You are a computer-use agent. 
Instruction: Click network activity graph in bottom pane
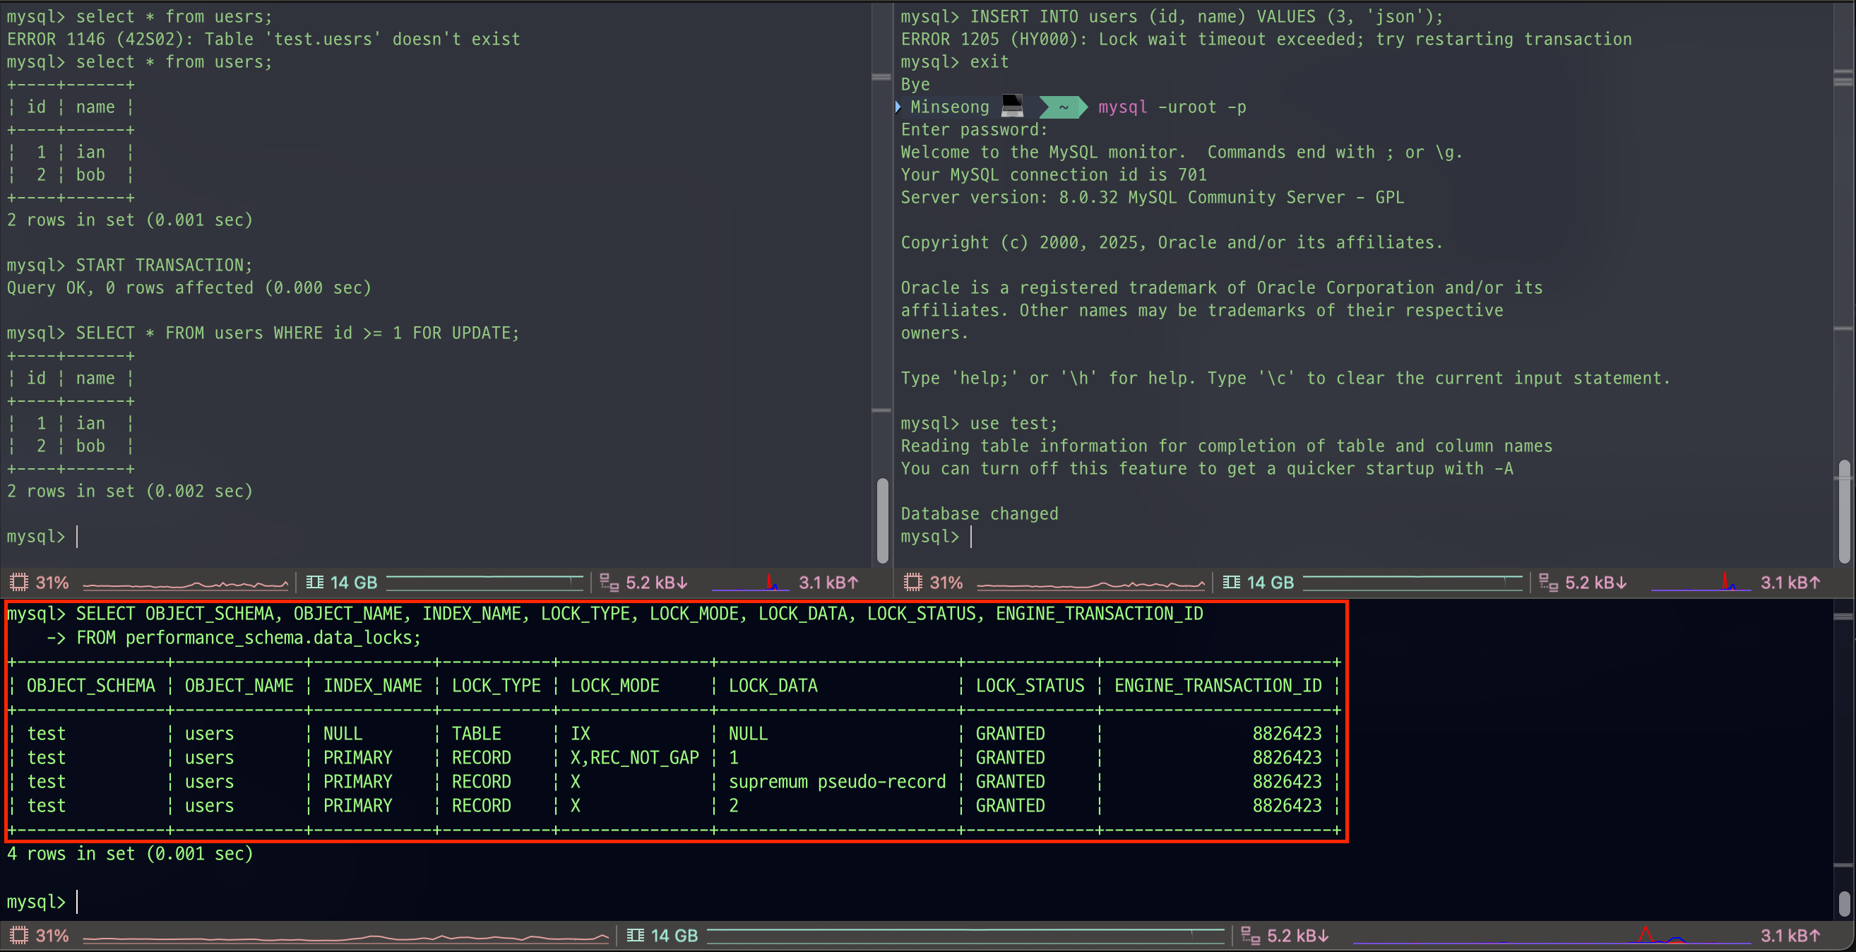click(1552, 936)
